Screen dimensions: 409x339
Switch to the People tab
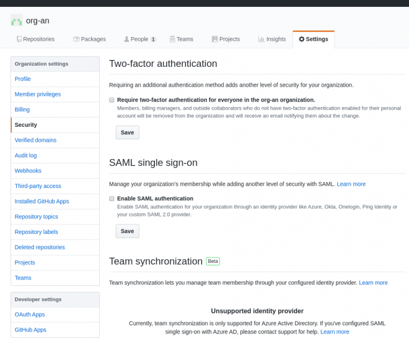pos(140,39)
